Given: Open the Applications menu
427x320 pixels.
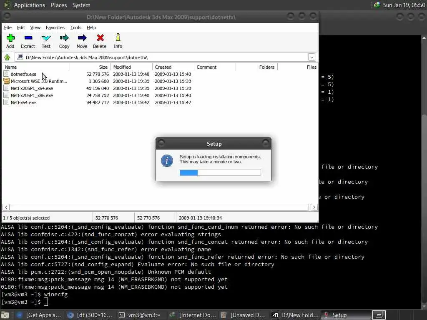Looking at the screenshot, I should click(x=30, y=5).
